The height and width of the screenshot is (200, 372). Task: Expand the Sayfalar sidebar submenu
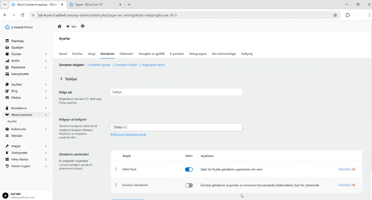tap(46, 84)
